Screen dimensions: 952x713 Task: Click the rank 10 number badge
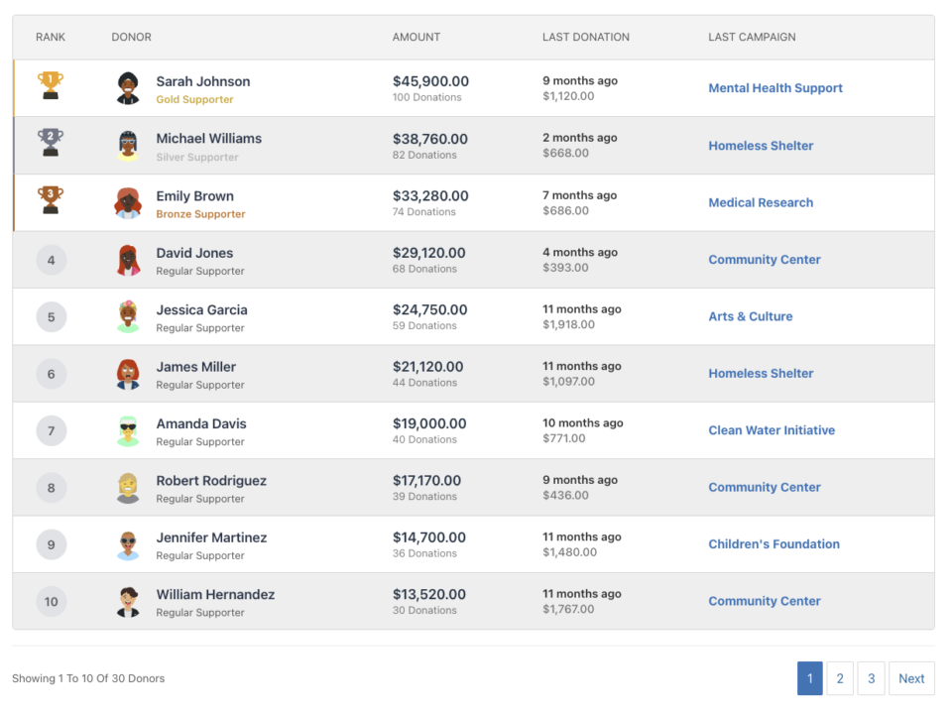(52, 601)
